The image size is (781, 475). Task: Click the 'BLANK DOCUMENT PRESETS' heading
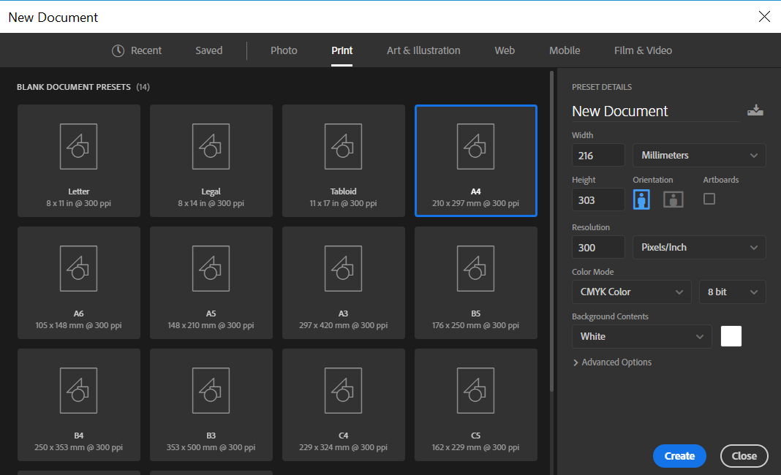pyautogui.click(x=74, y=87)
